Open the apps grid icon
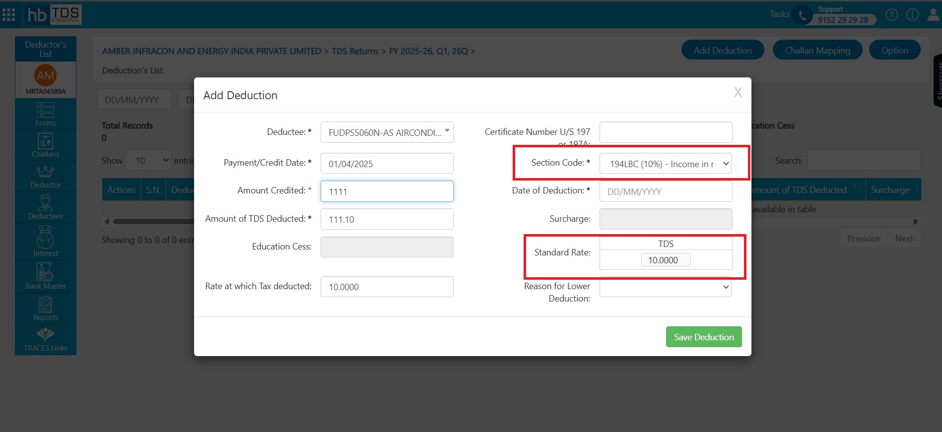This screenshot has width=942, height=432. pos(8,14)
